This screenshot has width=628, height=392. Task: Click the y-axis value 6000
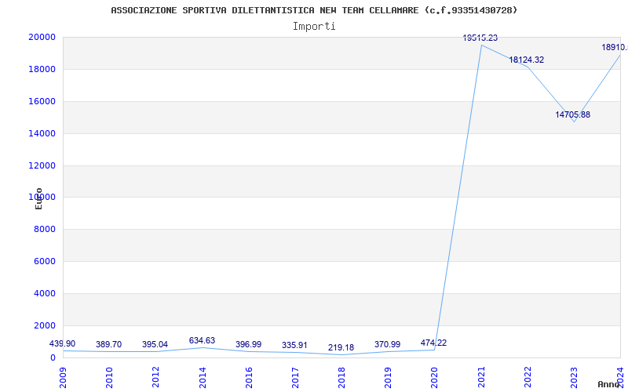pyautogui.click(x=45, y=262)
